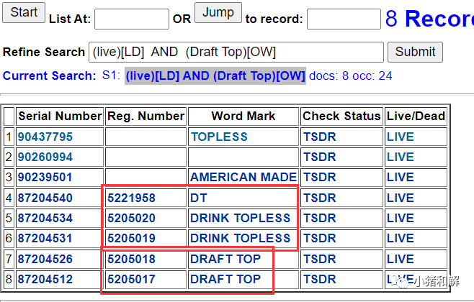The width and height of the screenshot is (474, 302).
Task: Open the DT word mark
Action: coord(199,198)
